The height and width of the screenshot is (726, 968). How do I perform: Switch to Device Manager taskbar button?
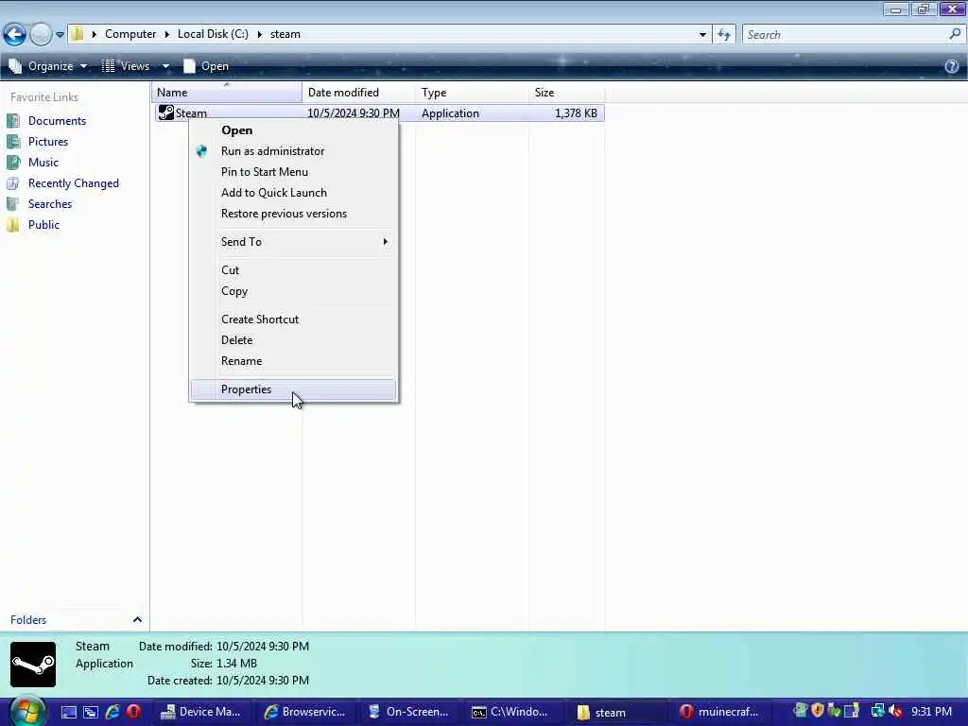(201, 713)
